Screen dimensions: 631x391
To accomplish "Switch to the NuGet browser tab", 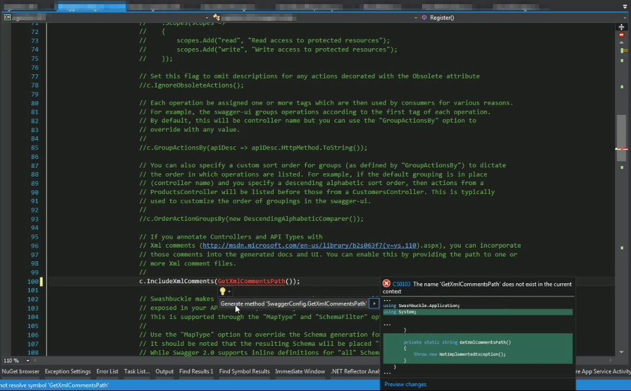I will point(20,371).
